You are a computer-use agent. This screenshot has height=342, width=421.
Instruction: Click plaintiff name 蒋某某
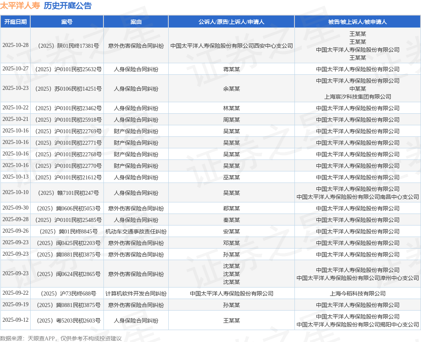(x=232, y=69)
